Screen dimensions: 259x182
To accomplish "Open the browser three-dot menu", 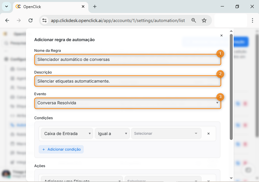I will [253, 20].
